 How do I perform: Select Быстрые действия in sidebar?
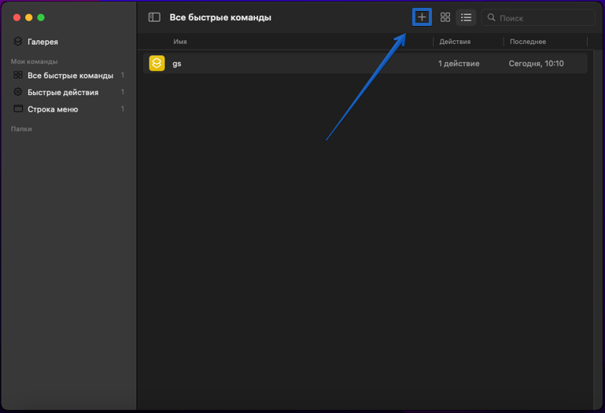[63, 92]
